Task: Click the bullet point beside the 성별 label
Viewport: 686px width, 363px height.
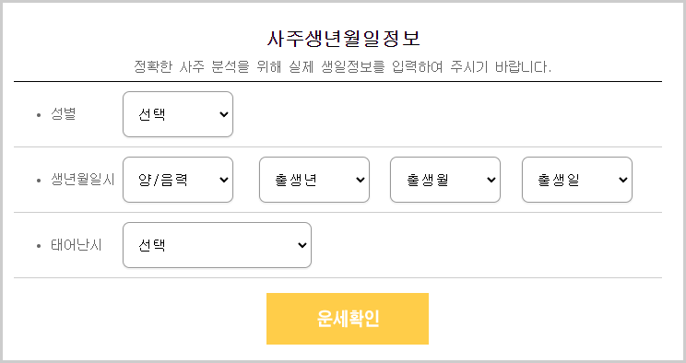Action: click(x=39, y=115)
